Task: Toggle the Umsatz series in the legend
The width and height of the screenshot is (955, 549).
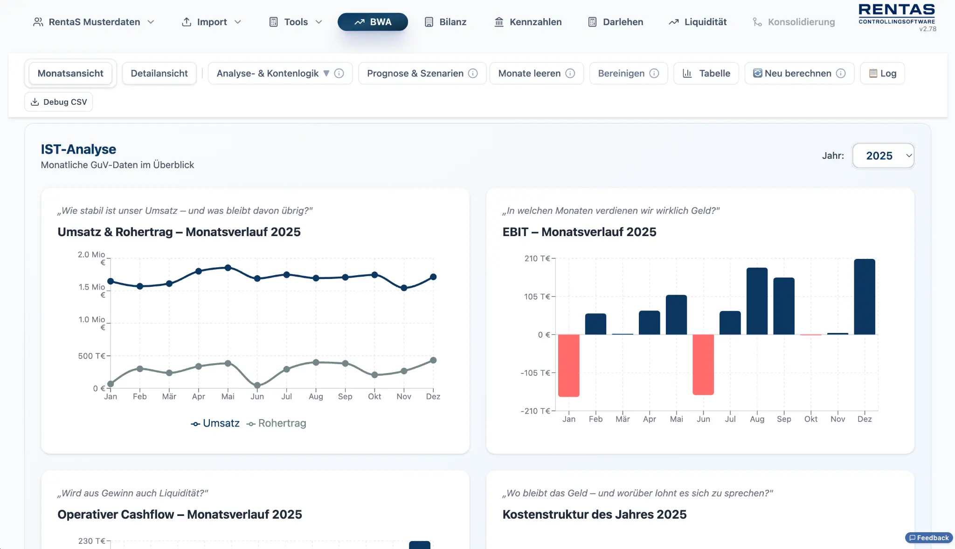Action: pyautogui.click(x=215, y=423)
